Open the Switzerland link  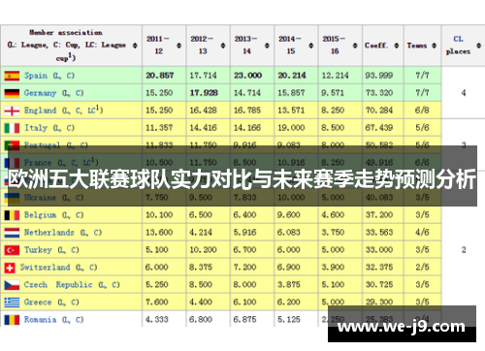click(45, 268)
